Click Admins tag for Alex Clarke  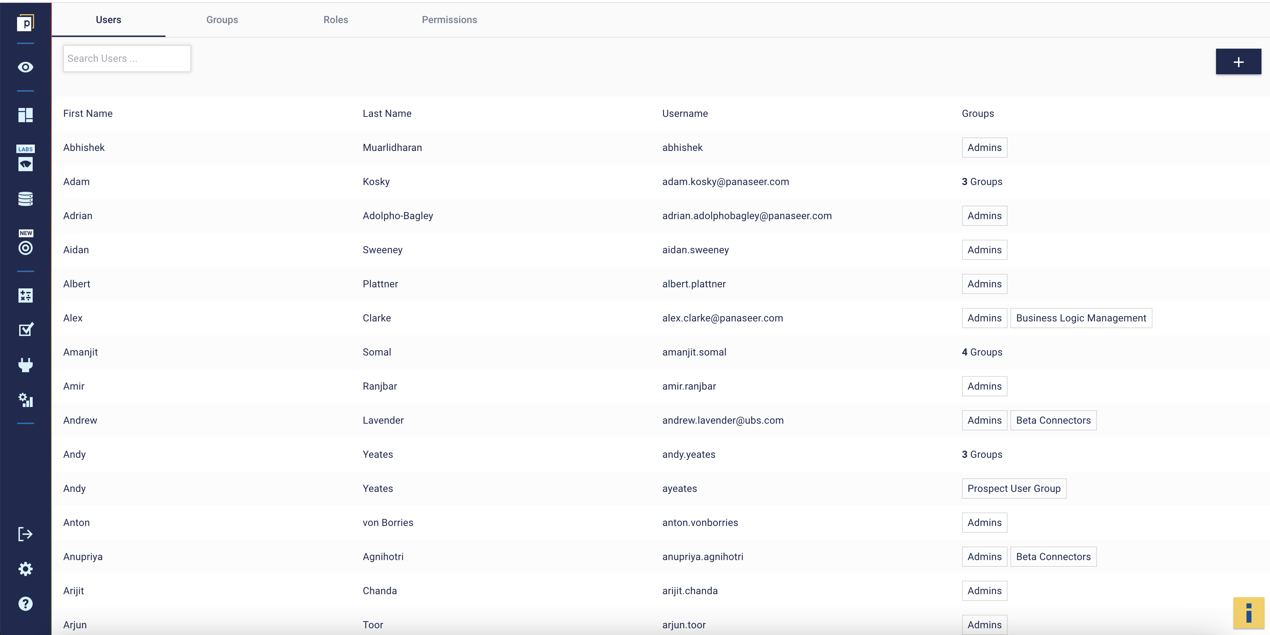click(984, 318)
